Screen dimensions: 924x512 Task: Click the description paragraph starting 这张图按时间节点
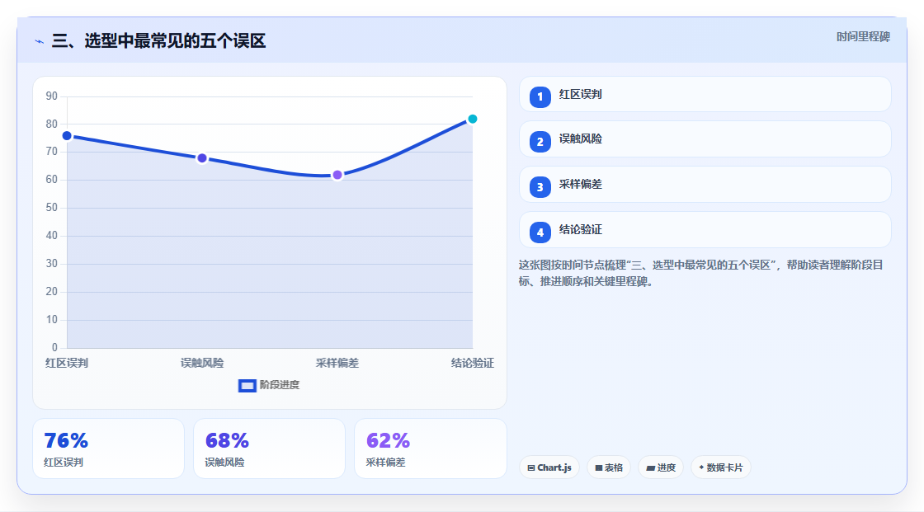(700, 274)
